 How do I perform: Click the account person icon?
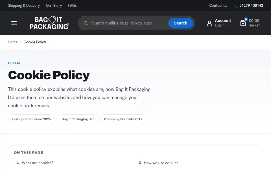[209, 23]
